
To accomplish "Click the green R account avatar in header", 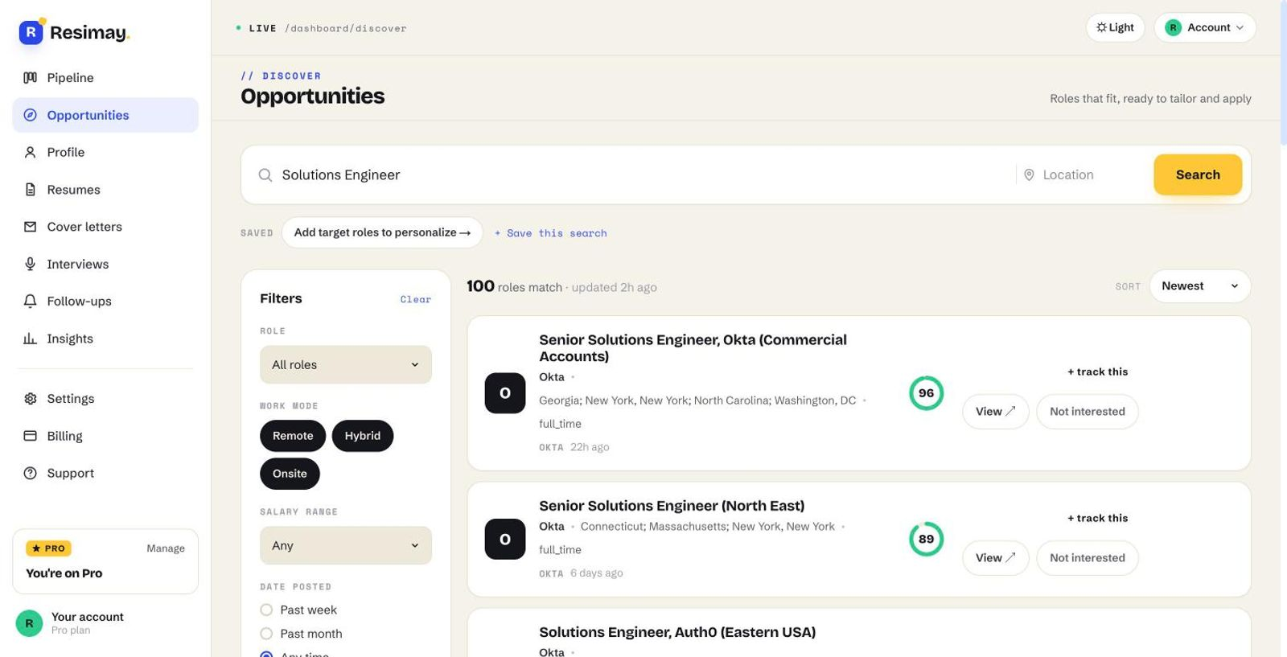I will click(x=1173, y=27).
